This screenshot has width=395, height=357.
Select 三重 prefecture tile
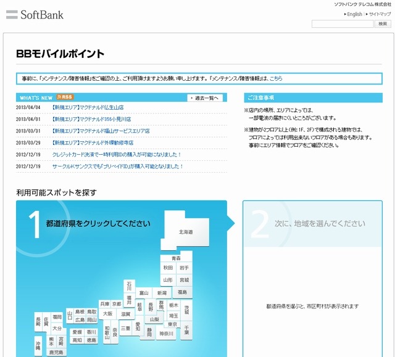[x=125, y=328]
